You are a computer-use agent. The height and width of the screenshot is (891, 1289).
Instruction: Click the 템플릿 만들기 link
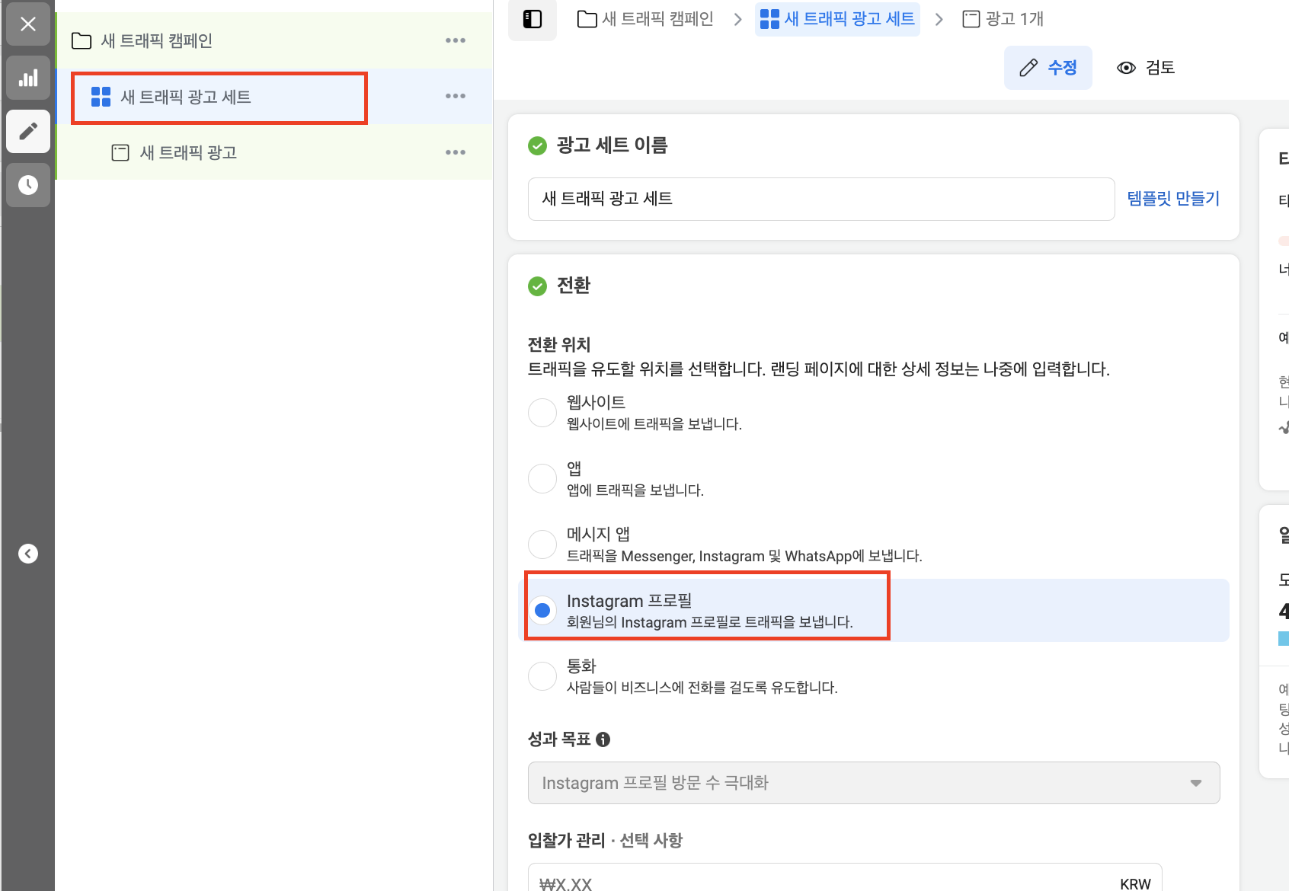point(1173,199)
